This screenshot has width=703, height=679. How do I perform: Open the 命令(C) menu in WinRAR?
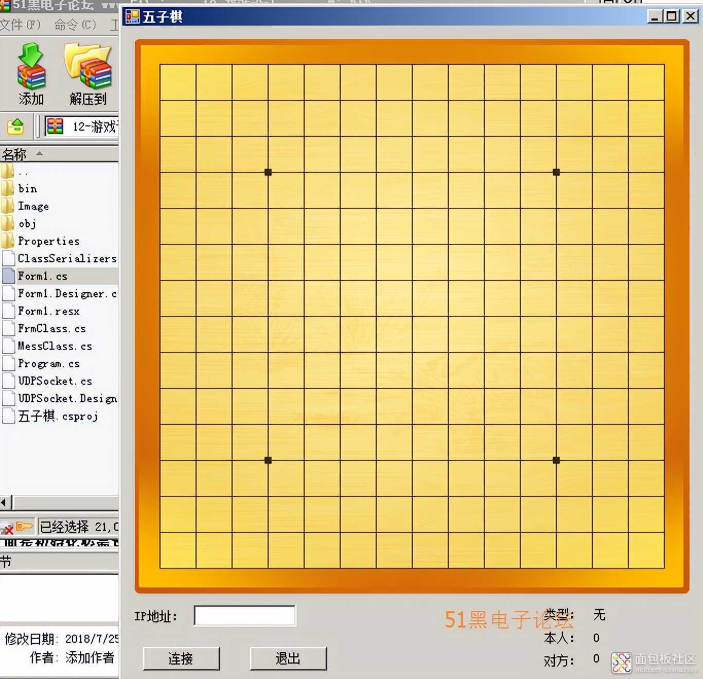click(x=75, y=25)
